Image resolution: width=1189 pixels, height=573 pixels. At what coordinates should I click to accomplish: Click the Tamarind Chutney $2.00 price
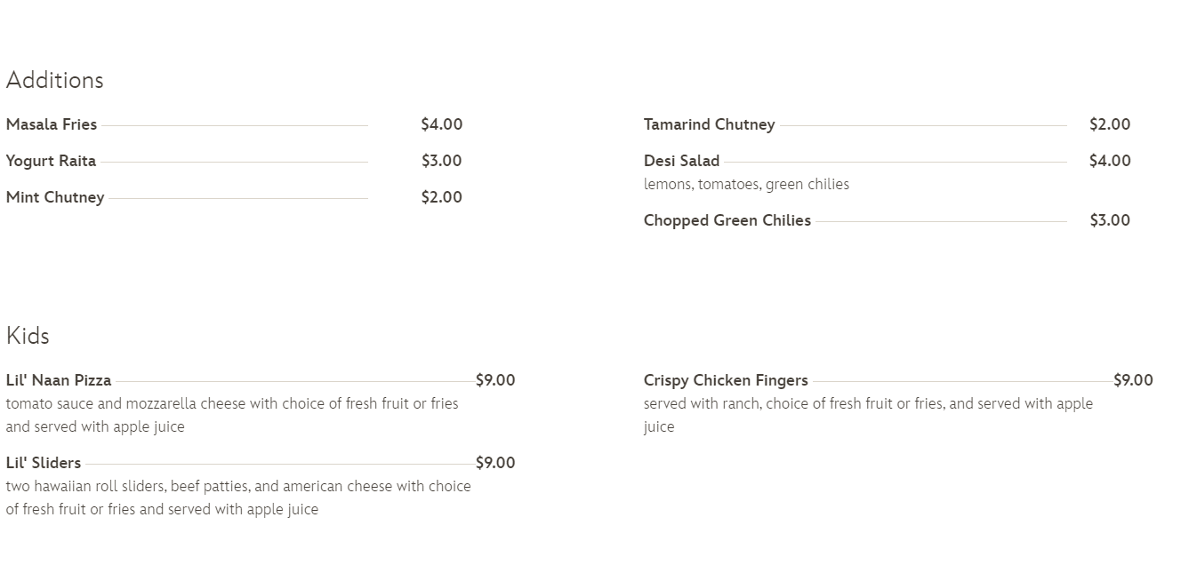pos(1110,124)
